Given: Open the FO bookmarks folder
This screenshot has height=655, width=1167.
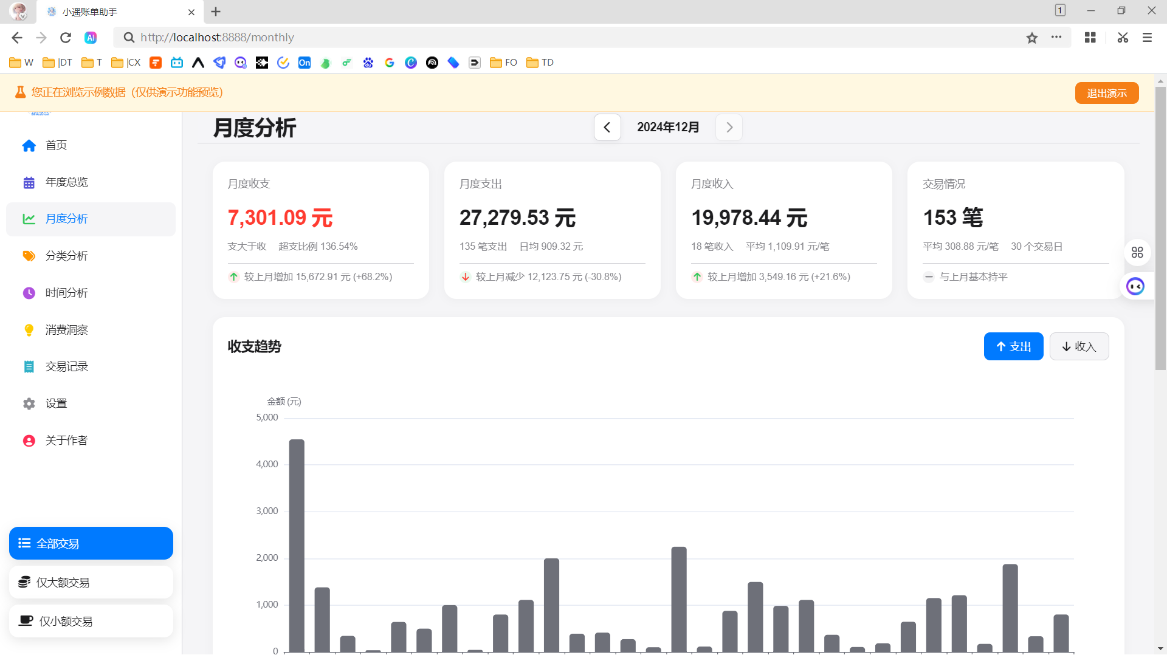Looking at the screenshot, I should point(503,62).
